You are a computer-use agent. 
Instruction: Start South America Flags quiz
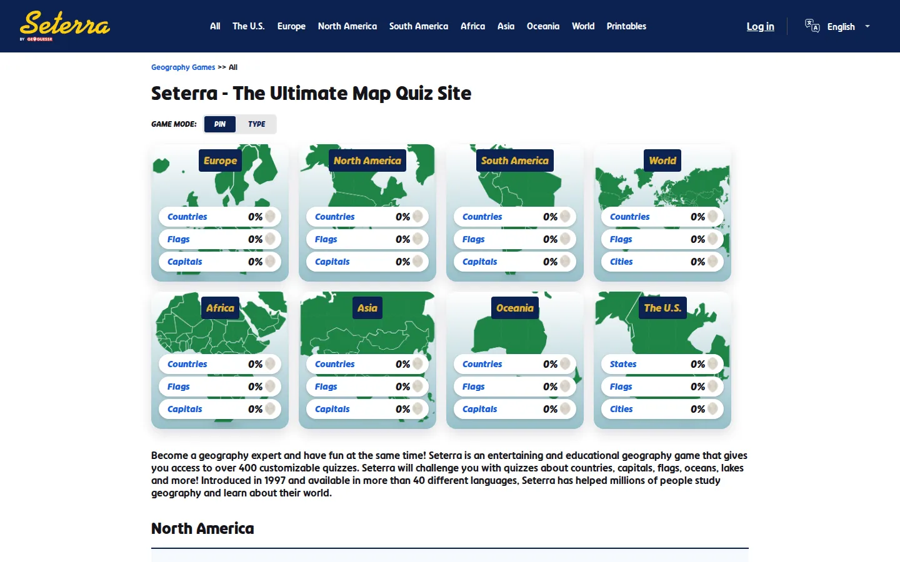point(515,239)
